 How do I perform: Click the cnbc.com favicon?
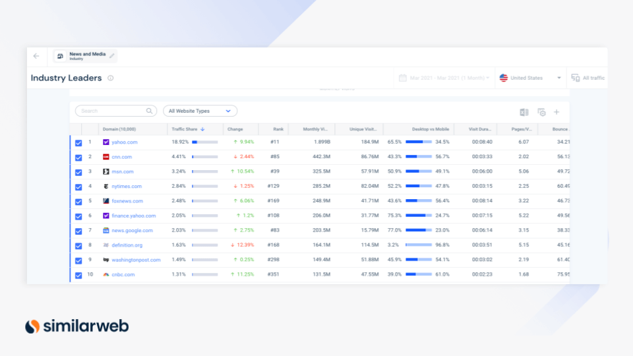[x=105, y=274]
